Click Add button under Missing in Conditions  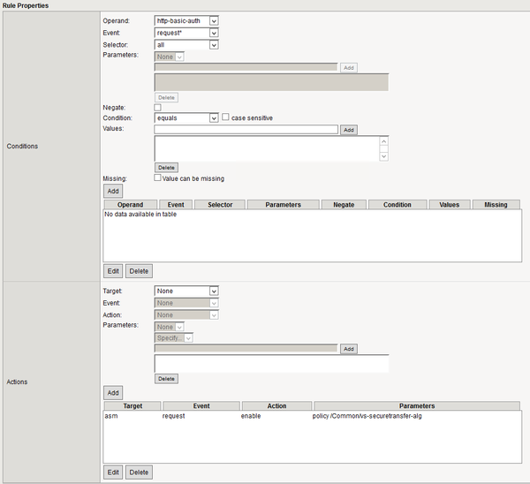point(113,190)
